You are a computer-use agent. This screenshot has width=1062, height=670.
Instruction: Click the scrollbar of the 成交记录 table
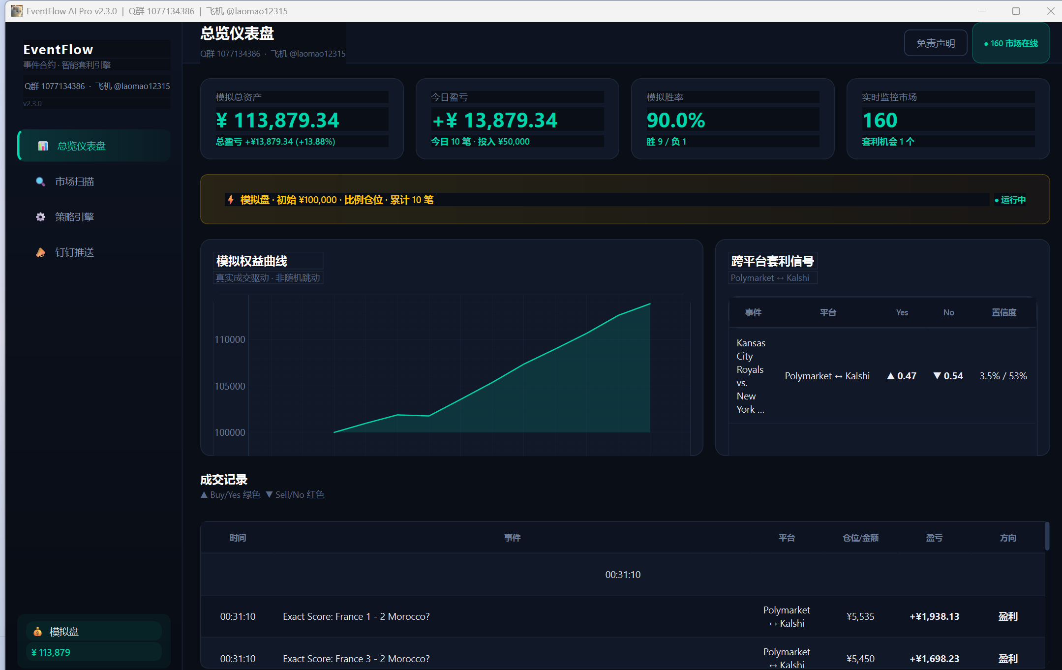coord(1047,536)
